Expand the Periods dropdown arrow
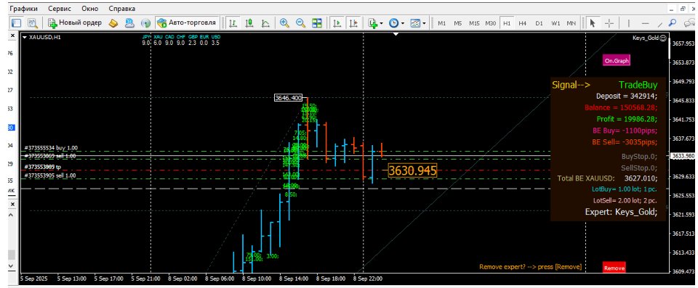The image size is (698, 288). (402, 23)
